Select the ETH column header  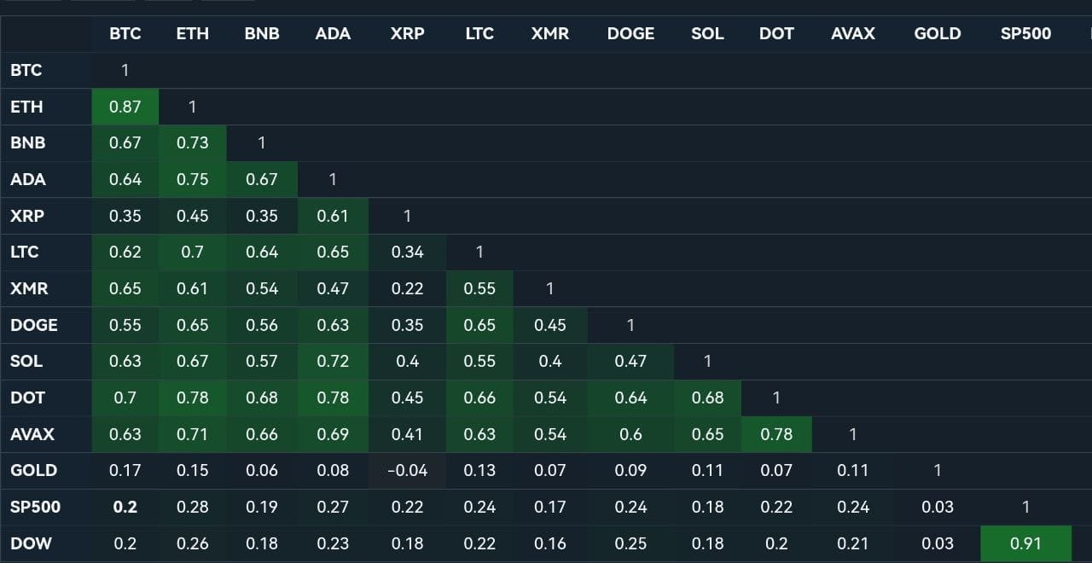tap(193, 34)
